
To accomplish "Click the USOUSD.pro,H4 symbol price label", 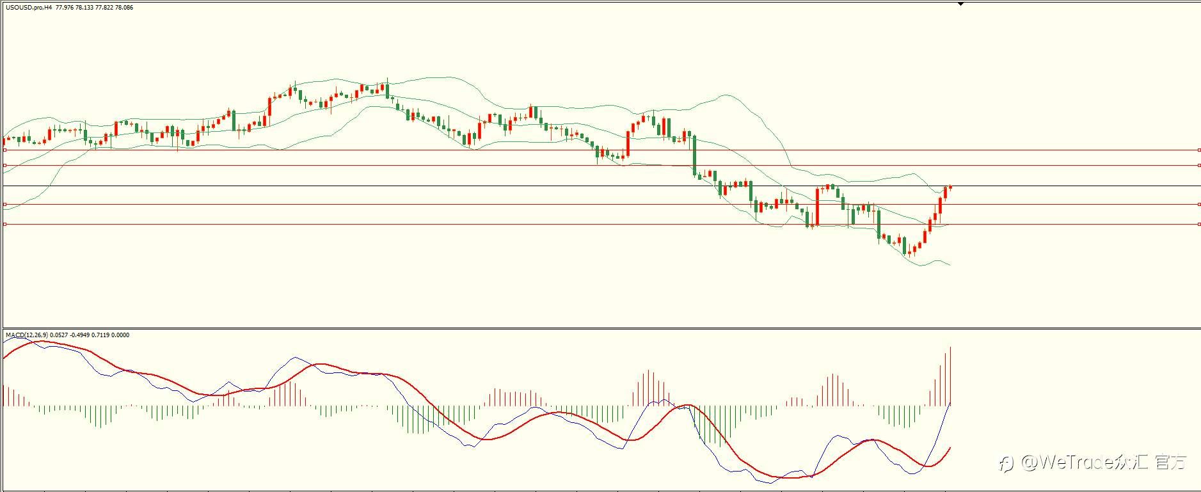I will tap(69, 8).
